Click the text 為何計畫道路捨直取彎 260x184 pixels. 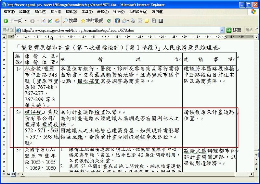tap(91, 112)
